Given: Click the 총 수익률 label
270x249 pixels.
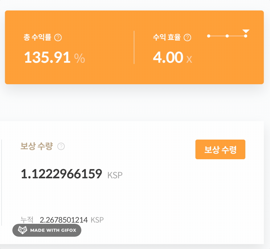Looking at the screenshot, I should click(x=38, y=37).
